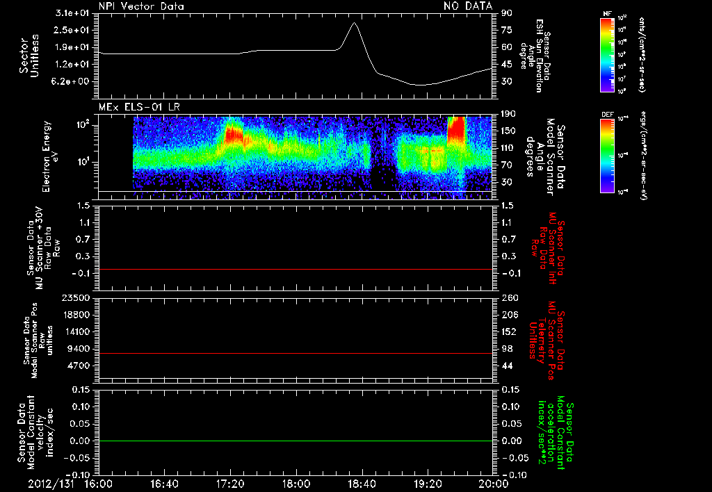712x492 pixels.
Task: Click the 'NF' color bar label
Action: (607, 14)
